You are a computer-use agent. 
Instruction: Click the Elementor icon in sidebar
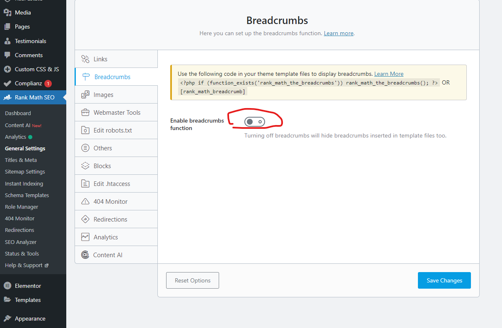[x=7, y=286]
